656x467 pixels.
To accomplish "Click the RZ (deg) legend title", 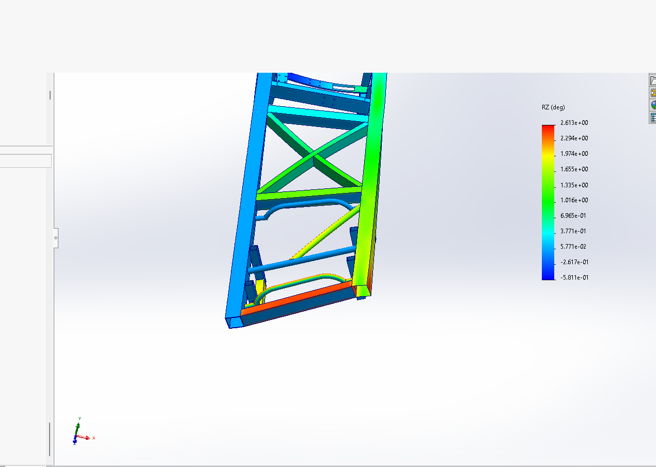I will click(x=553, y=107).
